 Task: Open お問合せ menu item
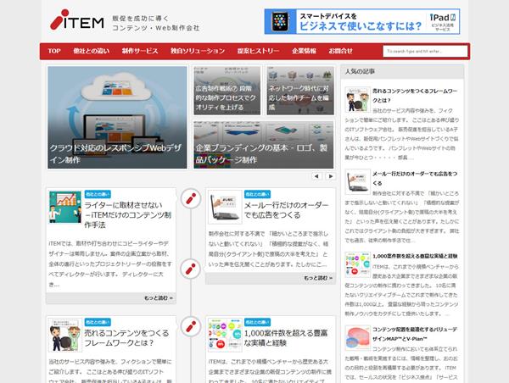tap(340, 51)
